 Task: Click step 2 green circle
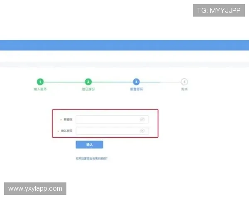click(88, 82)
